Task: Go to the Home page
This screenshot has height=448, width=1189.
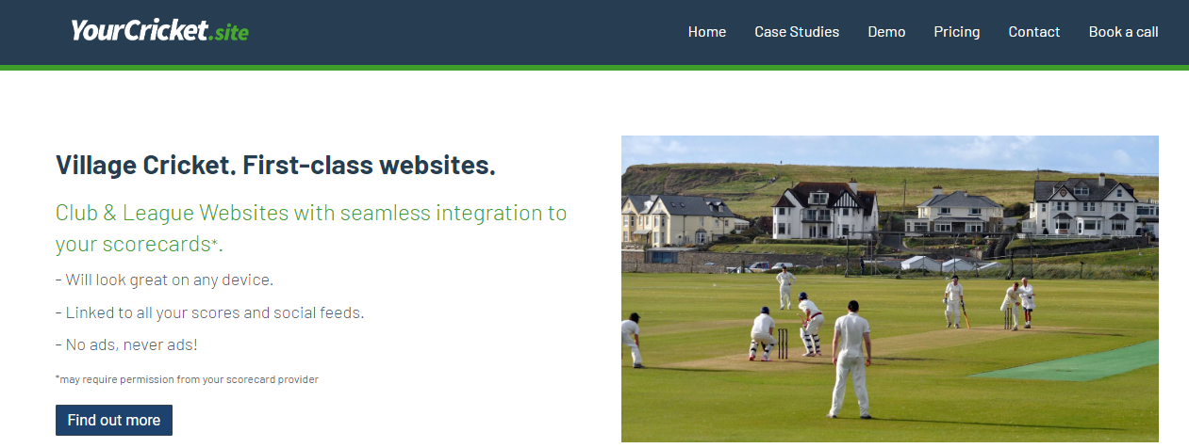Action: click(x=706, y=32)
